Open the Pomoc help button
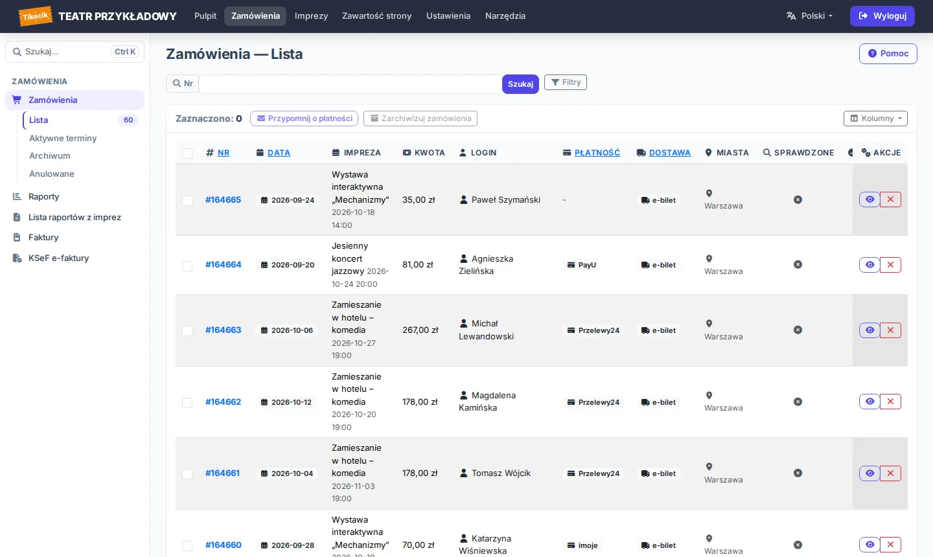Viewport: 933px width, 557px height. point(888,54)
